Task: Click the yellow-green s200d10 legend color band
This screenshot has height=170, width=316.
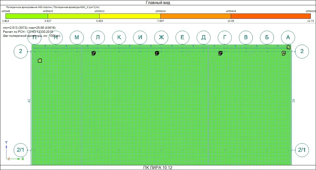Action: point(73,16)
